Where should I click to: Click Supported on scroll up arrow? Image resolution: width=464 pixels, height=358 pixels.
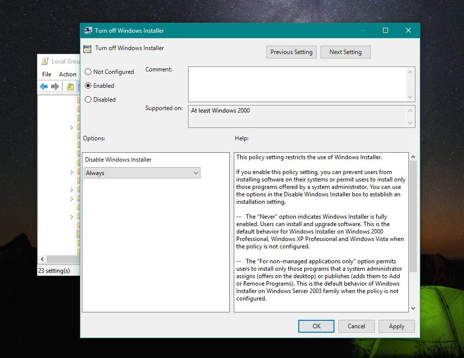click(x=410, y=111)
